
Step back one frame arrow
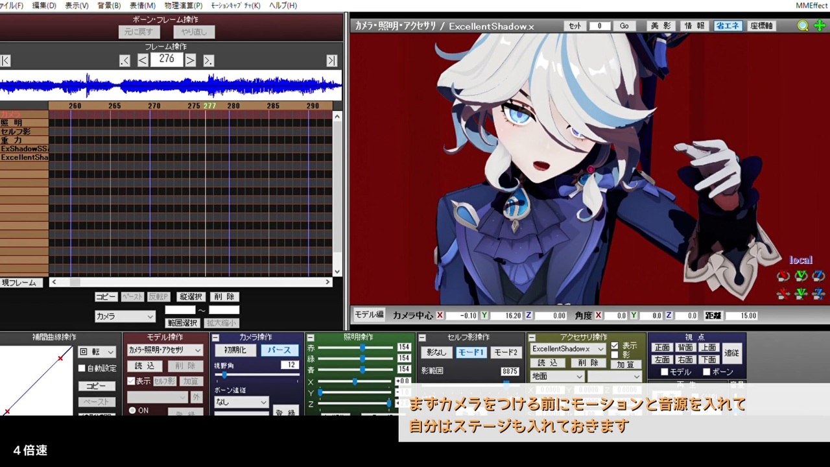point(143,60)
